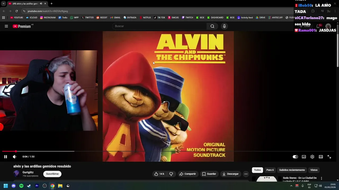Open the Soda Stereo video thumbnail
339x190 pixels.
pos(267,179)
